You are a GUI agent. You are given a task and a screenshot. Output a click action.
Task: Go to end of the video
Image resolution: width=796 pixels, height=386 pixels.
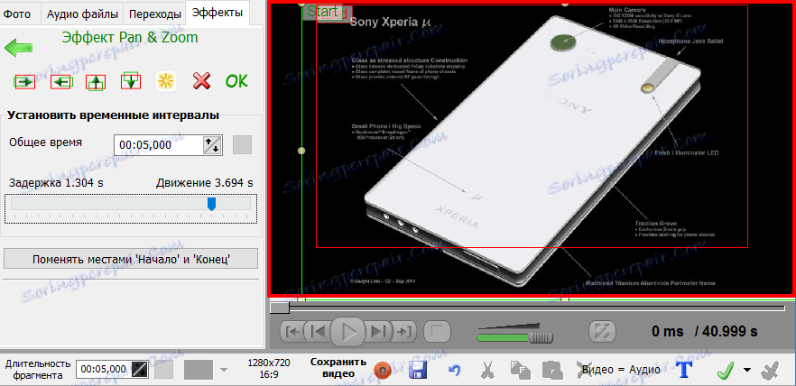point(403,332)
